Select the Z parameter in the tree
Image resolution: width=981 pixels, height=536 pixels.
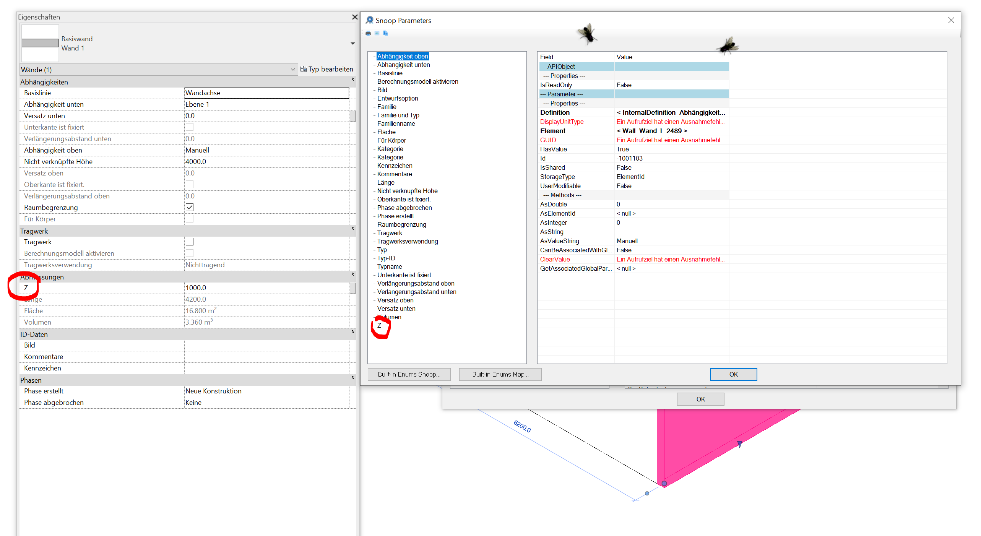tap(379, 325)
